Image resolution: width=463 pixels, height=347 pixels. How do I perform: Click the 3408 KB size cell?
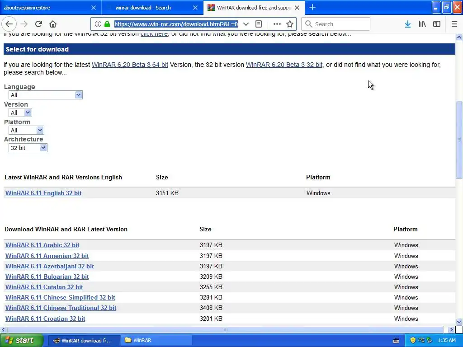coord(211,308)
